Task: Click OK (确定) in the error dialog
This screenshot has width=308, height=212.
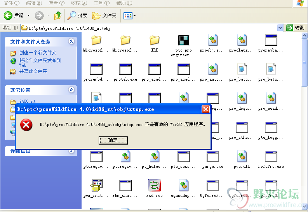Action: coord(113,140)
